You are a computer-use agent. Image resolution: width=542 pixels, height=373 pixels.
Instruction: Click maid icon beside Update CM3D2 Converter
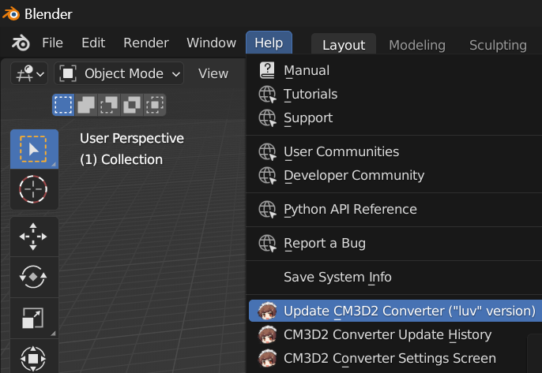click(267, 311)
